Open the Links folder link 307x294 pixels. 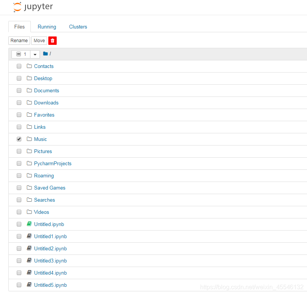click(40, 127)
